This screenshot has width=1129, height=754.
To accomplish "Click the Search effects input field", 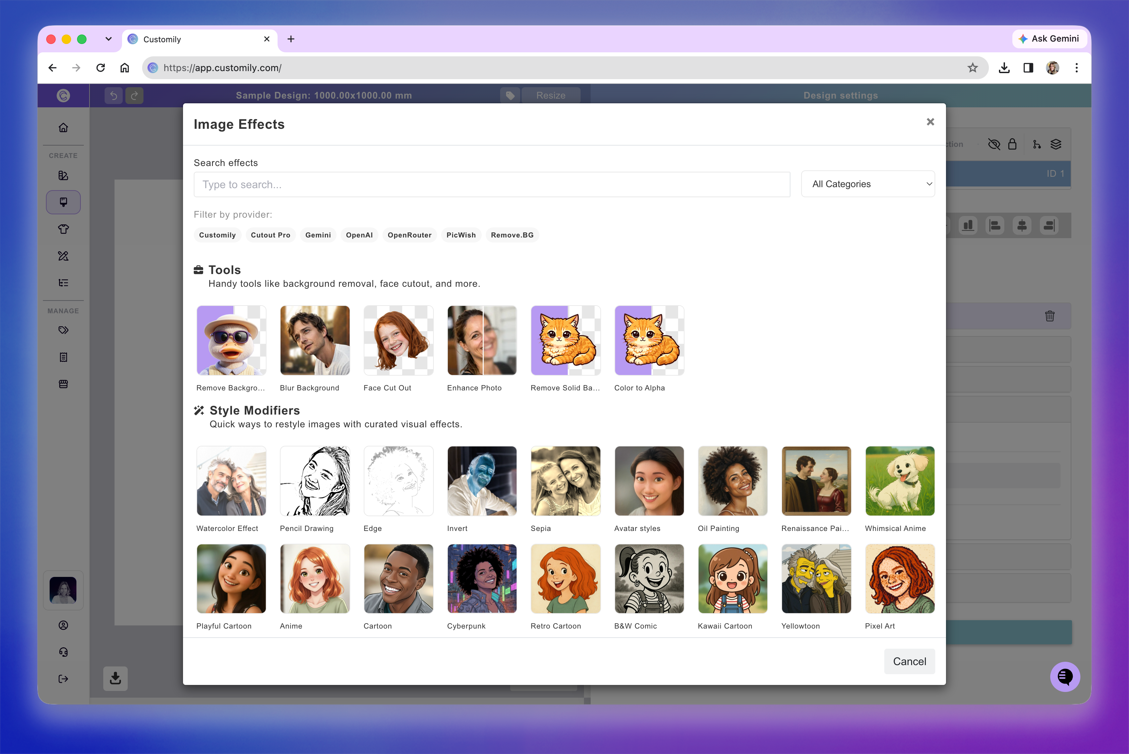I will [x=492, y=185].
